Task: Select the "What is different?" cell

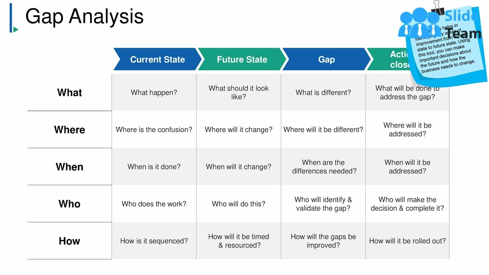Action: coord(323,93)
